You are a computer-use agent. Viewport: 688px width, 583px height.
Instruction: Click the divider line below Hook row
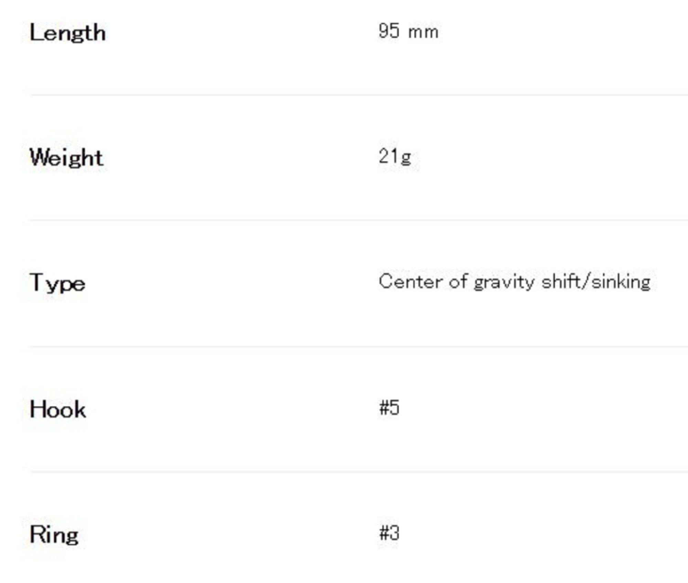click(x=358, y=471)
